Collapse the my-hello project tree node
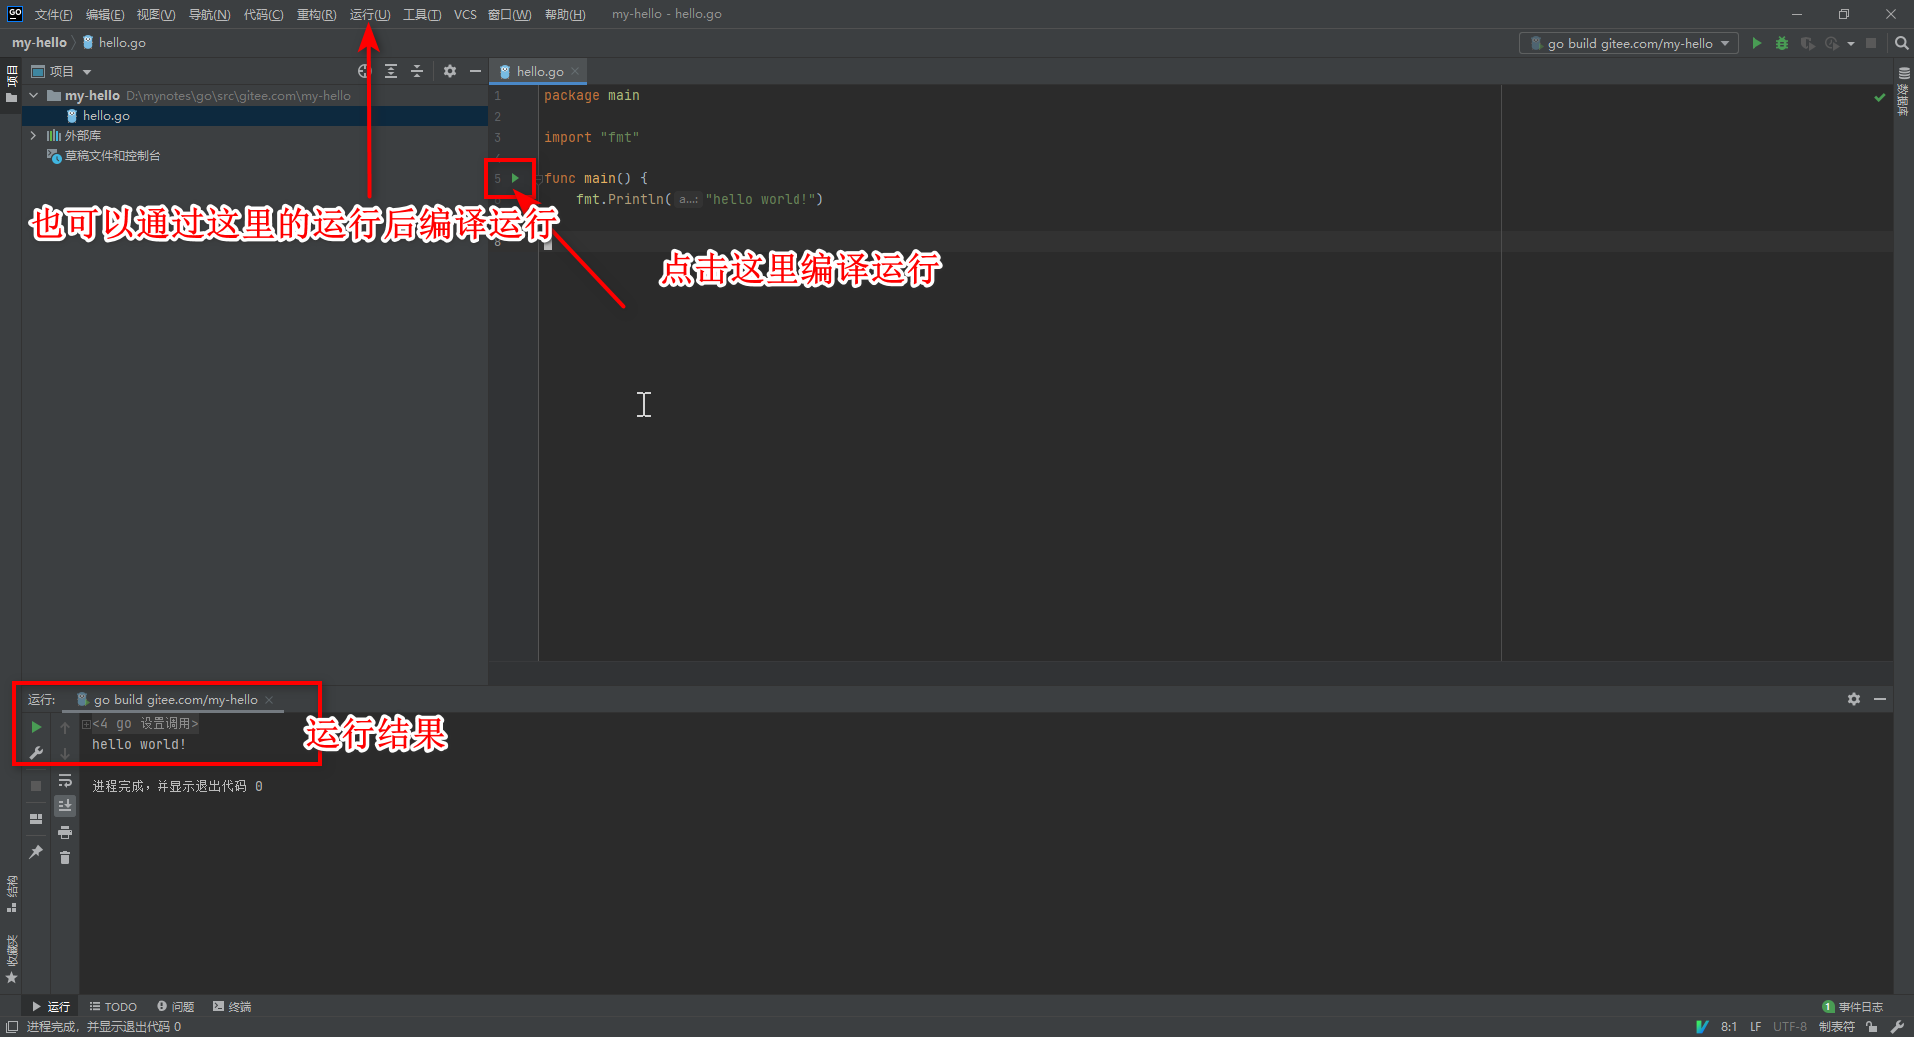The image size is (1914, 1037). click(33, 95)
